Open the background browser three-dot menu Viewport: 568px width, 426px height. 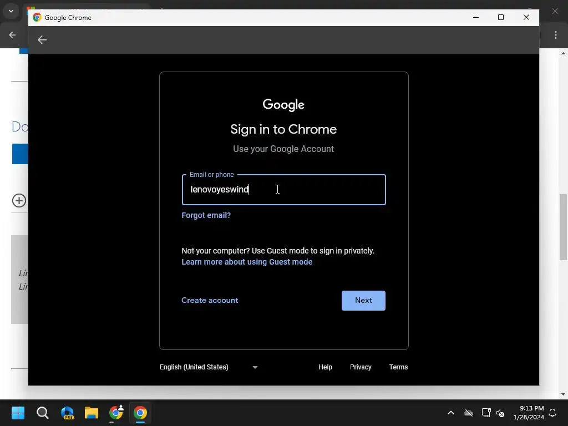click(x=556, y=35)
